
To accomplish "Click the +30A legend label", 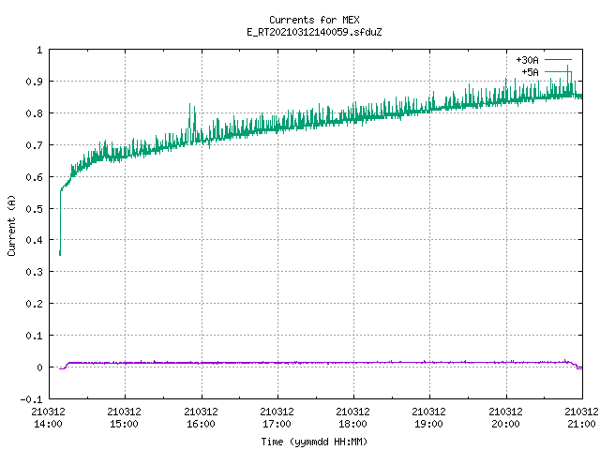I will point(527,60).
